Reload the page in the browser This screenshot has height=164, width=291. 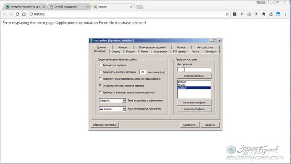17,14
